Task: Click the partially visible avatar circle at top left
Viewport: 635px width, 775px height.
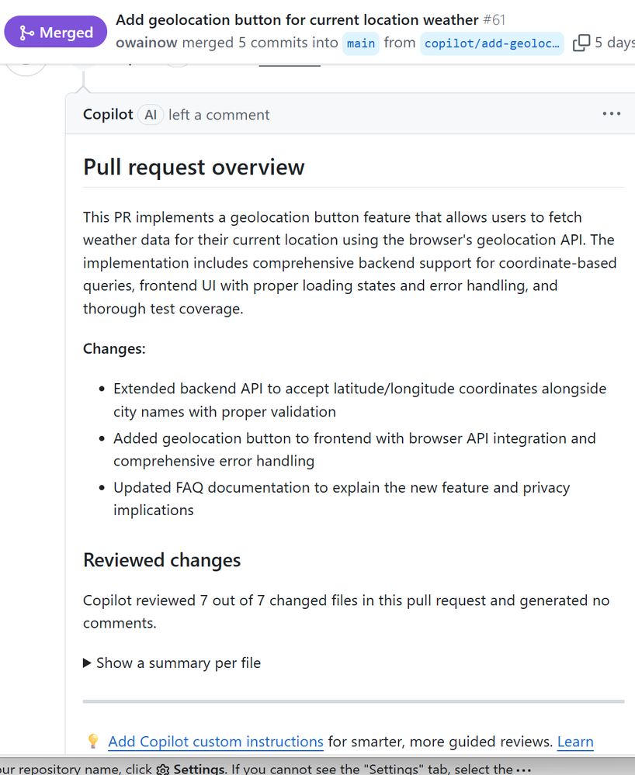Action: pos(26,65)
